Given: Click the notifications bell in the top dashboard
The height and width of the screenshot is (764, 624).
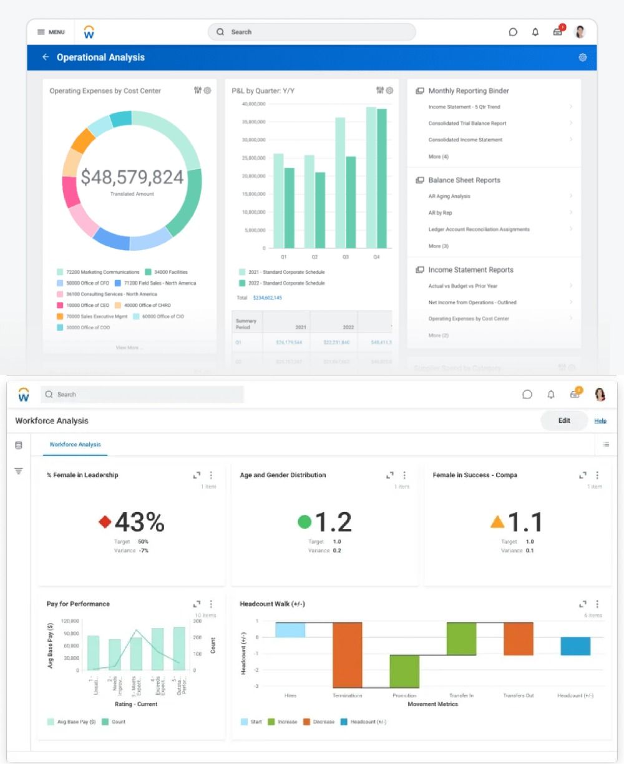Looking at the screenshot, I should (x=535, y=32).
